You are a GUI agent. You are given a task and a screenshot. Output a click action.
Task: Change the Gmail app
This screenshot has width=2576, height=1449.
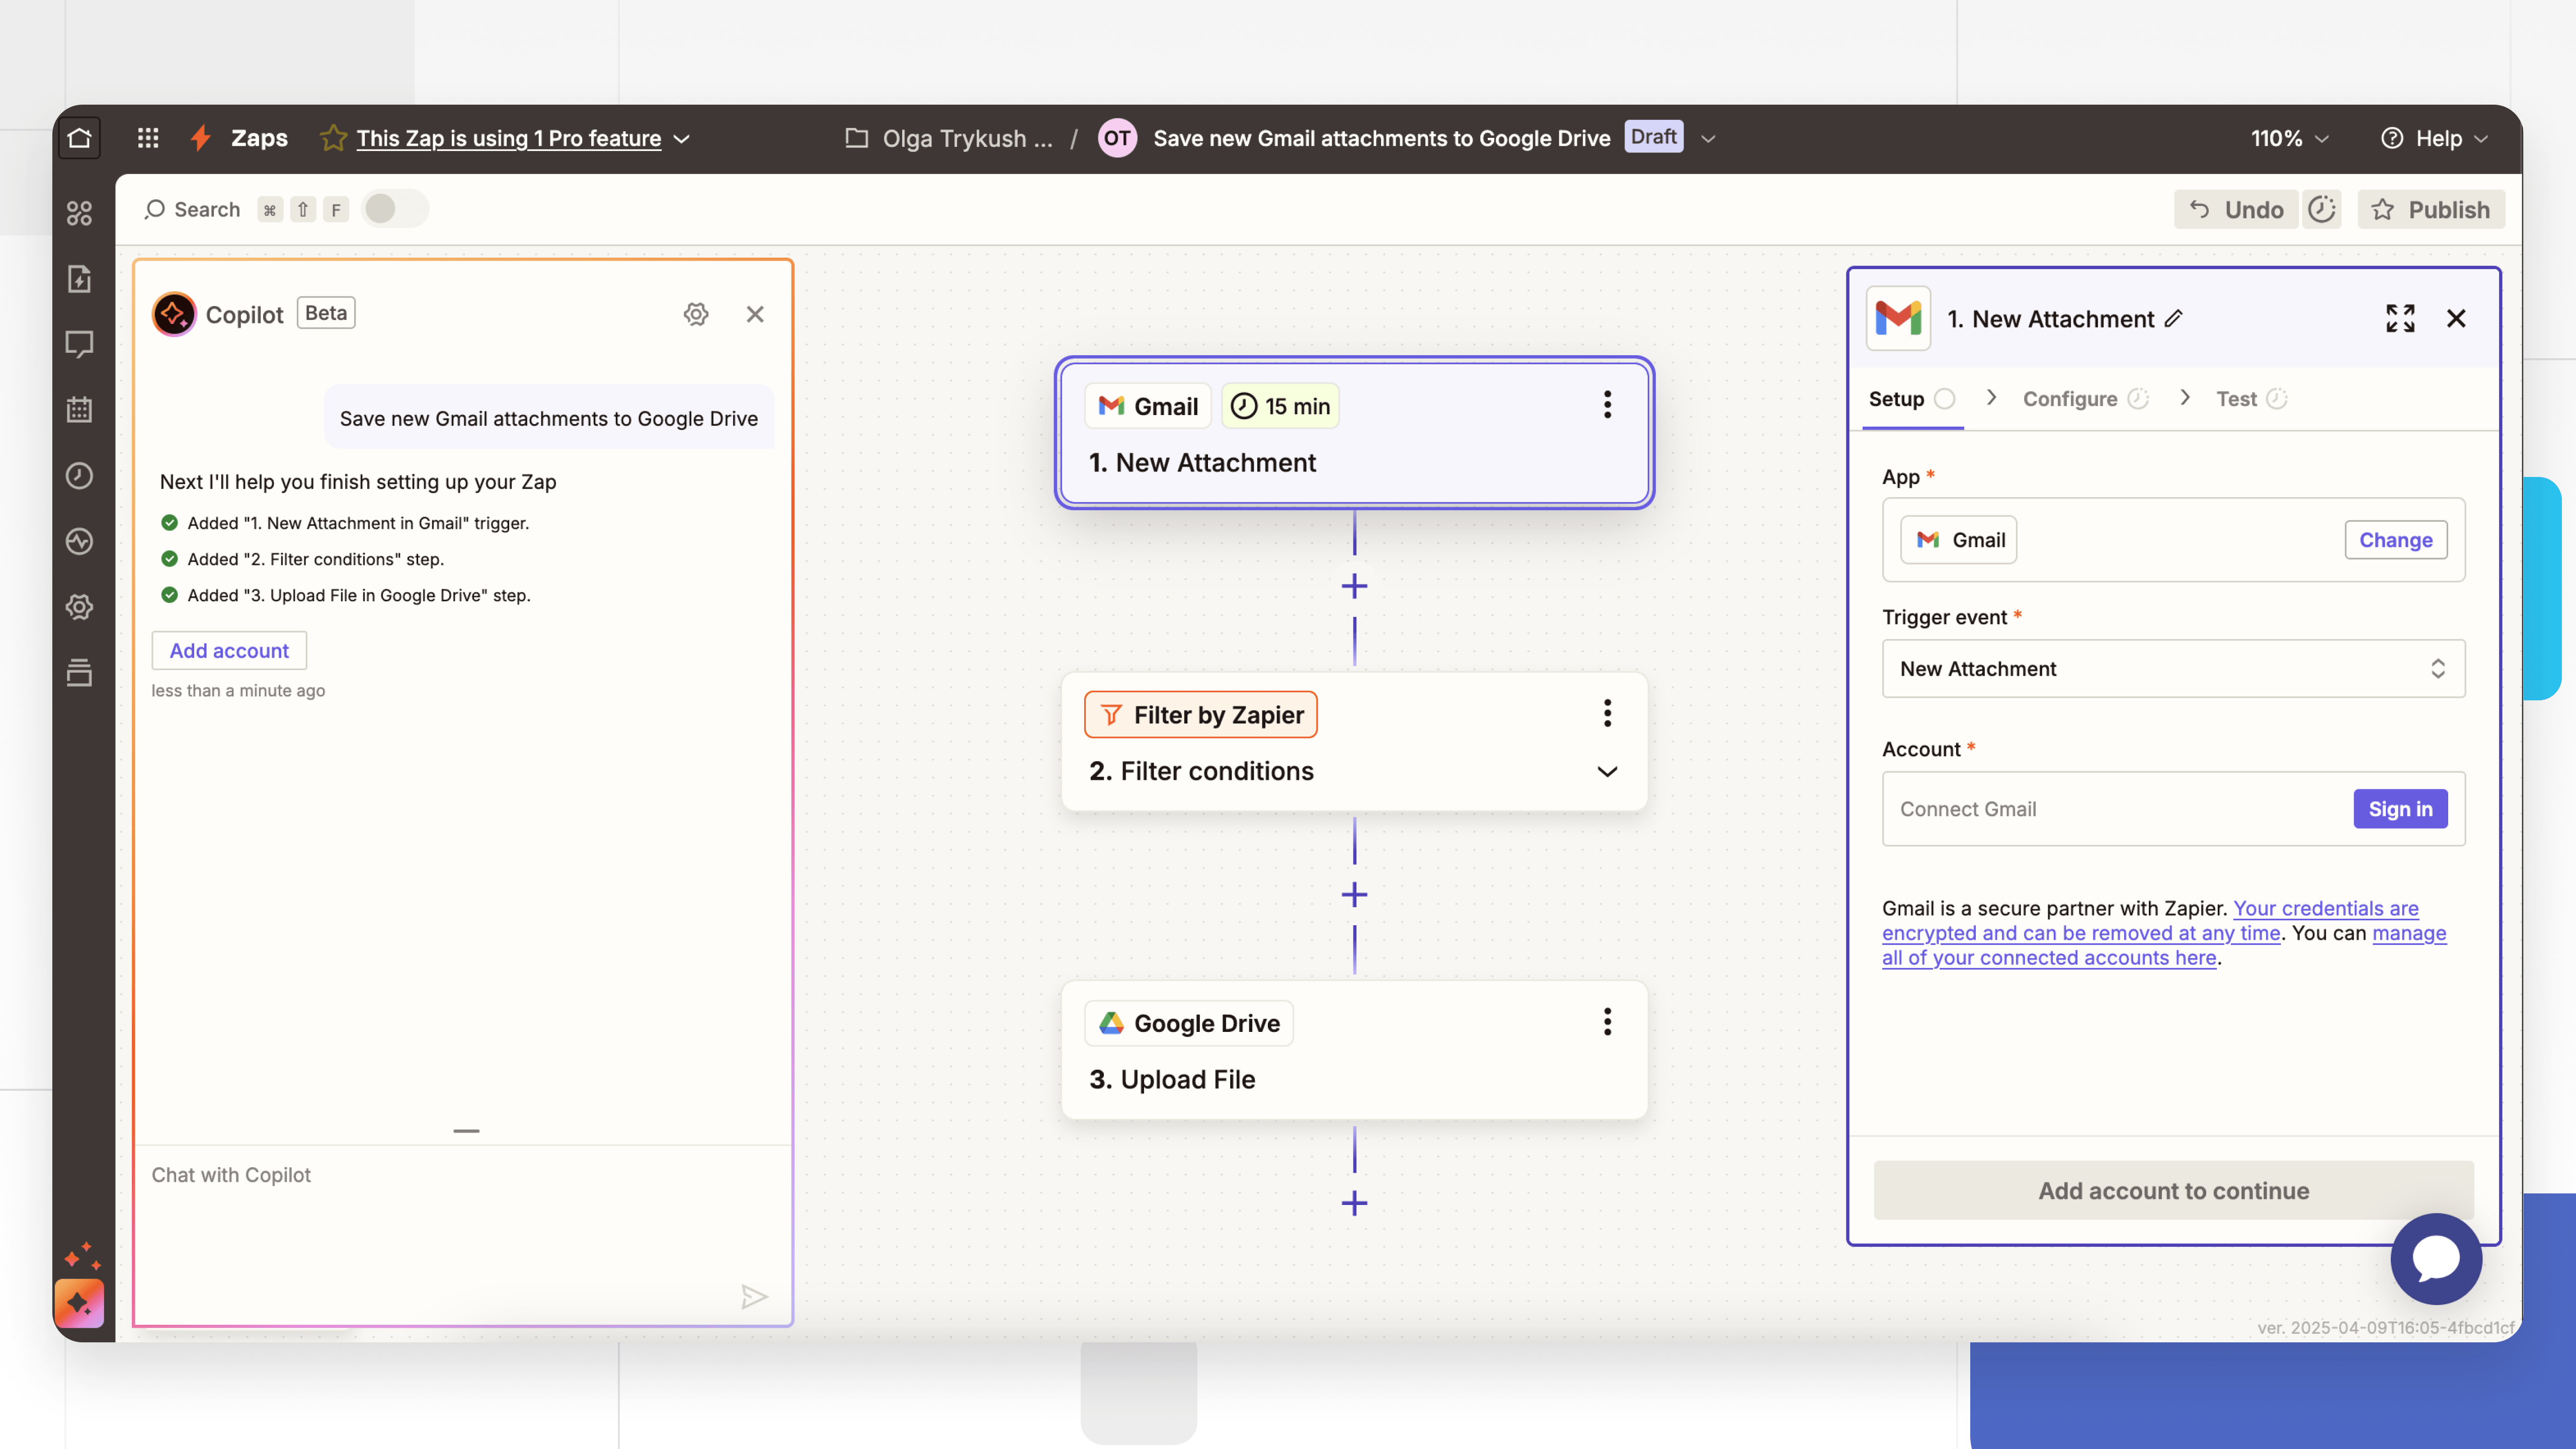point(2395,540)
